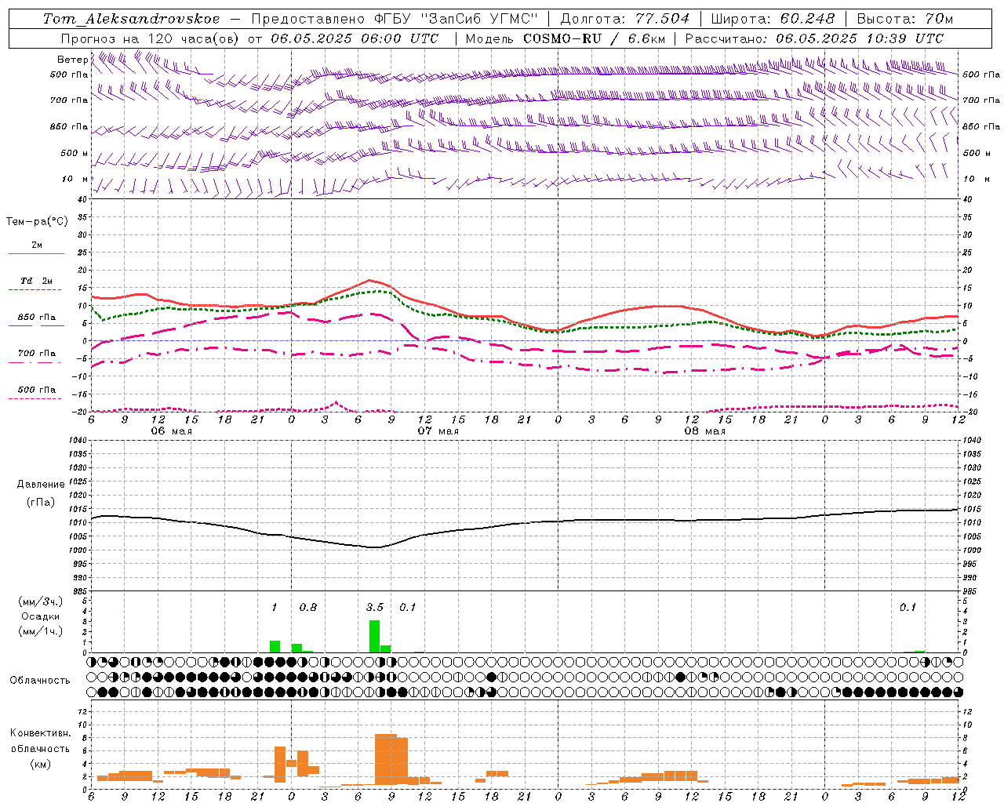
Task: Click the 07 мая date label
Action: tap(438, 431)
